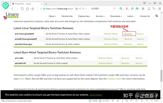Screen dimensions: 163x103
Task: Open the extensions grid icon
Action: (x=143, y=9)
